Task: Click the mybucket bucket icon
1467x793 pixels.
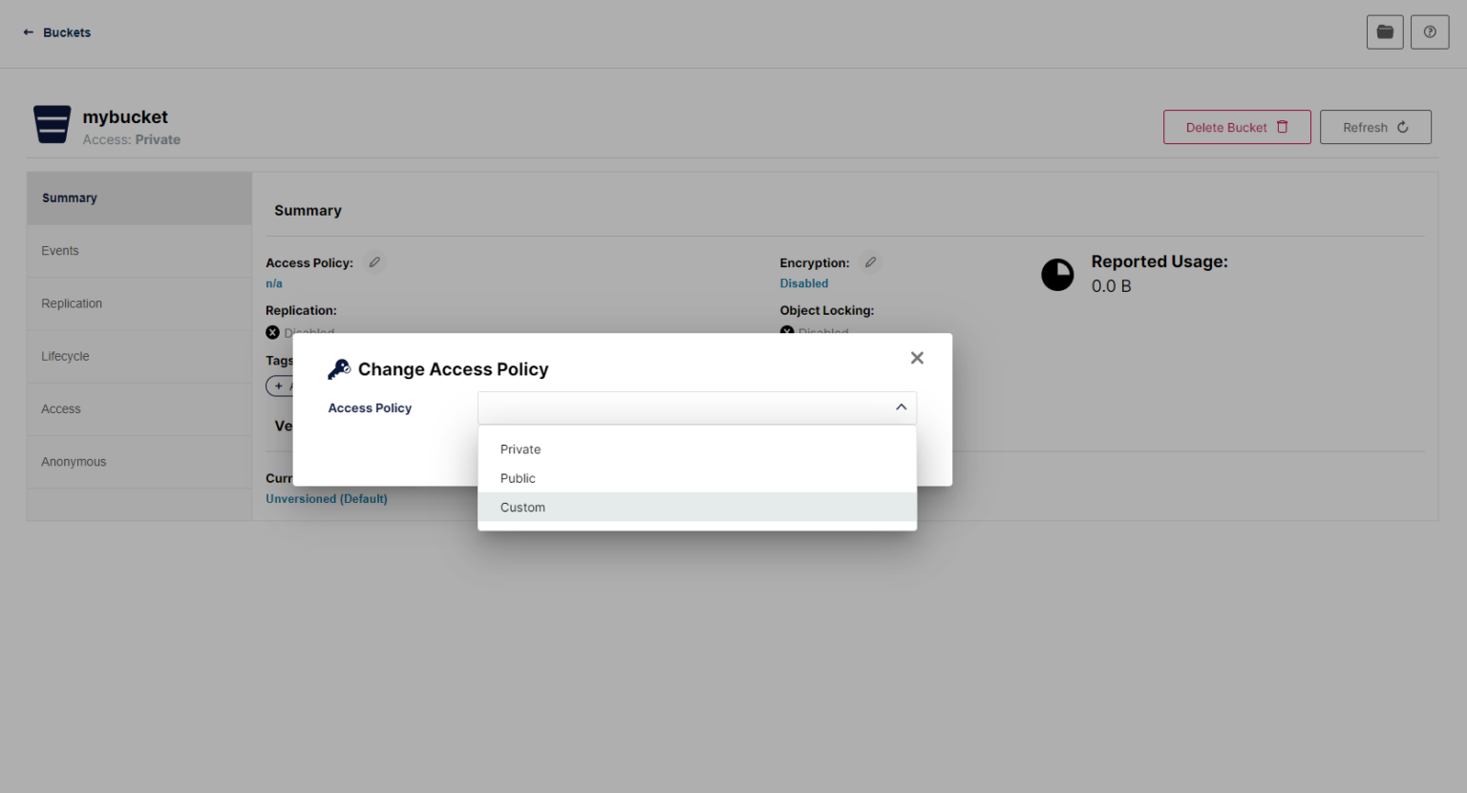Action: [x=53, y=125]
